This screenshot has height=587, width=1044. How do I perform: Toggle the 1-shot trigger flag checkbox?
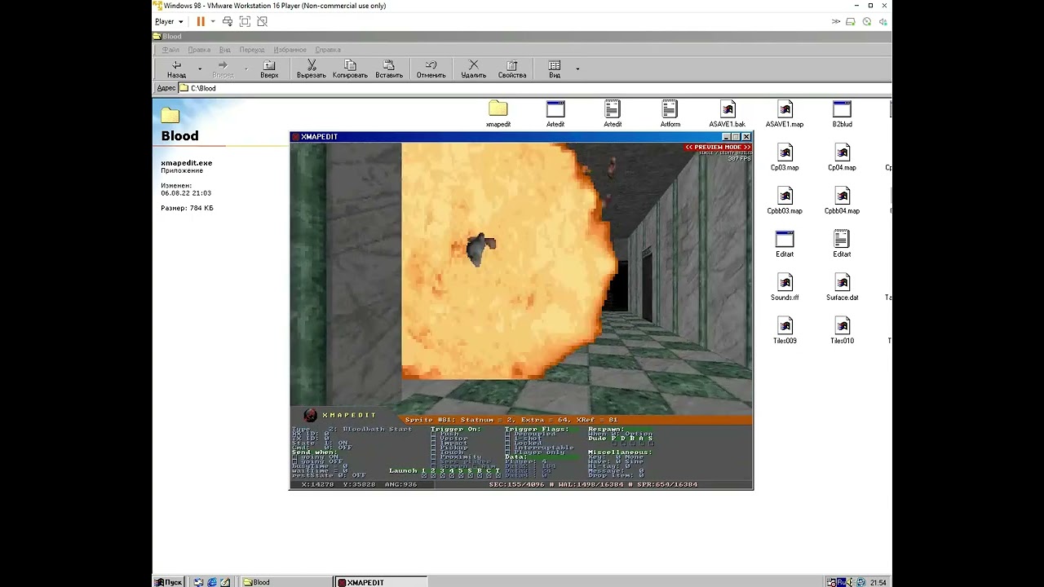[x=507, y=439]
